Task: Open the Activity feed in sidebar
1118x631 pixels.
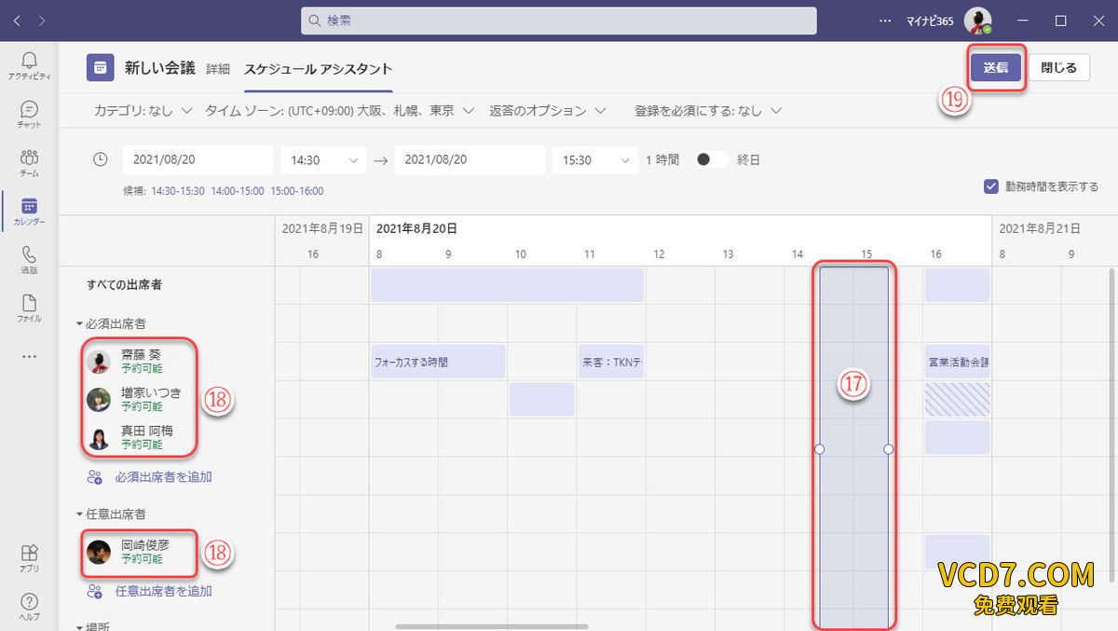Action: tap(29, 66)
